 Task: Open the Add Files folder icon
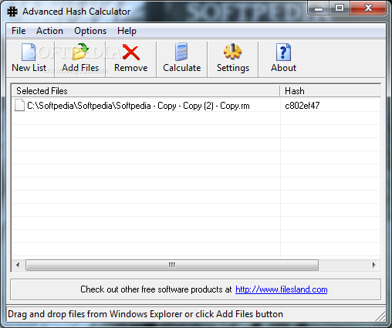click(80, 52)
